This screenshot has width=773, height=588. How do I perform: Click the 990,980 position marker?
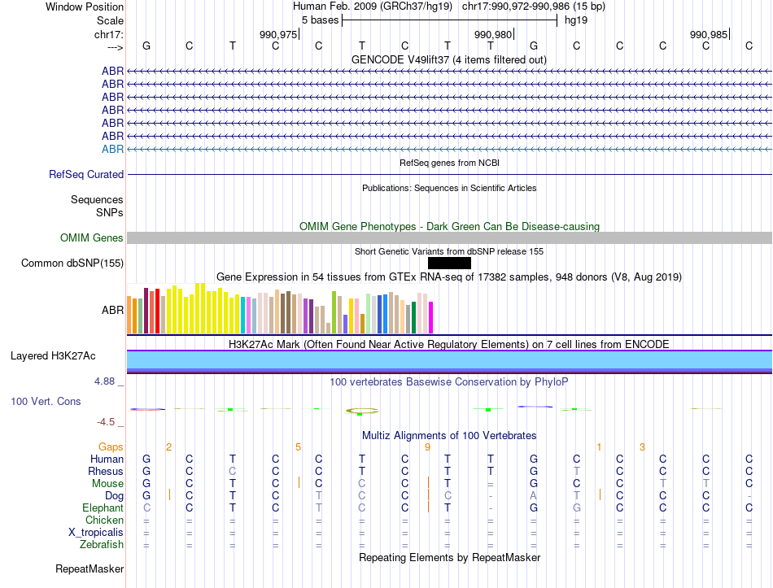pos(494,34)
